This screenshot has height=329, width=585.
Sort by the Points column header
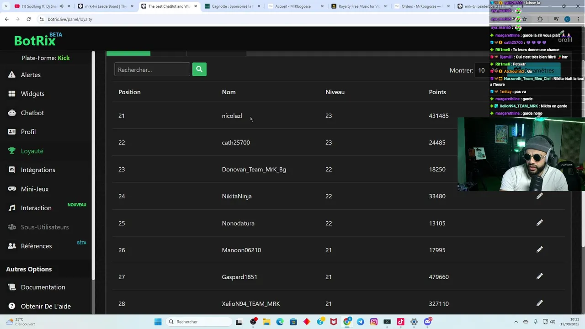click(437, 92)
